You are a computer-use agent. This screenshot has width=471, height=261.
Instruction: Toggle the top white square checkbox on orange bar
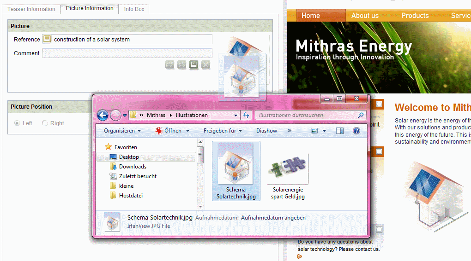[x=379, y=104]
